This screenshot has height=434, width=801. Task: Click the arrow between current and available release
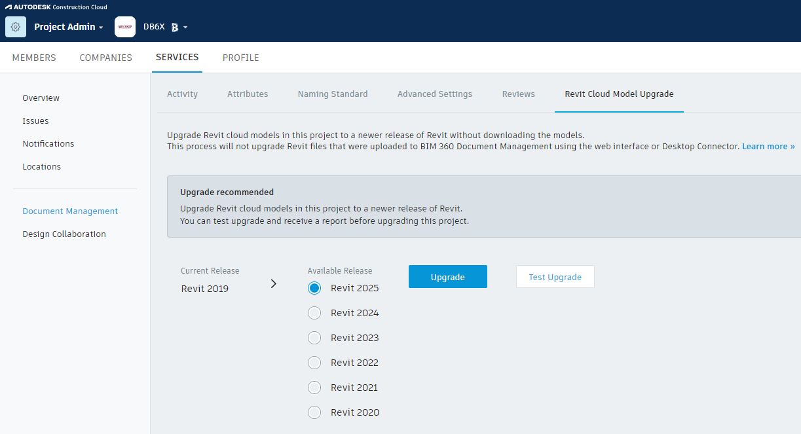coord(274,283)
